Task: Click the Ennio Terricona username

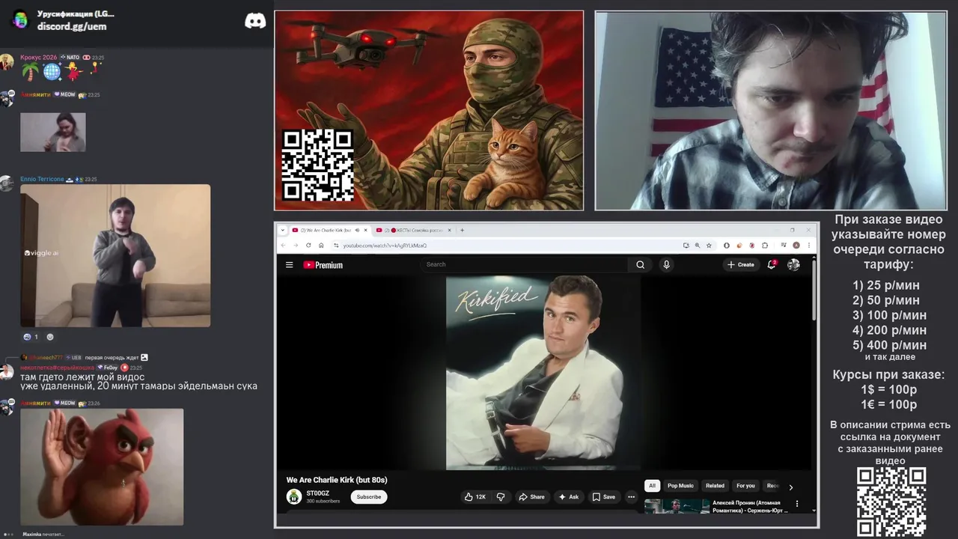Action: point(42,180)
